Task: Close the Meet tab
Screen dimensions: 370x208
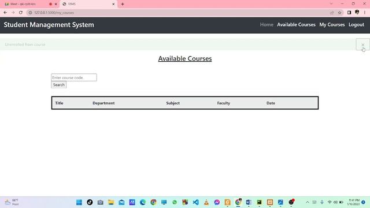Action: [56, 4]
